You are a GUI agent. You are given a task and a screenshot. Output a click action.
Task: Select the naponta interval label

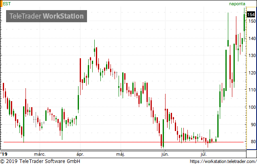[237, 4]
